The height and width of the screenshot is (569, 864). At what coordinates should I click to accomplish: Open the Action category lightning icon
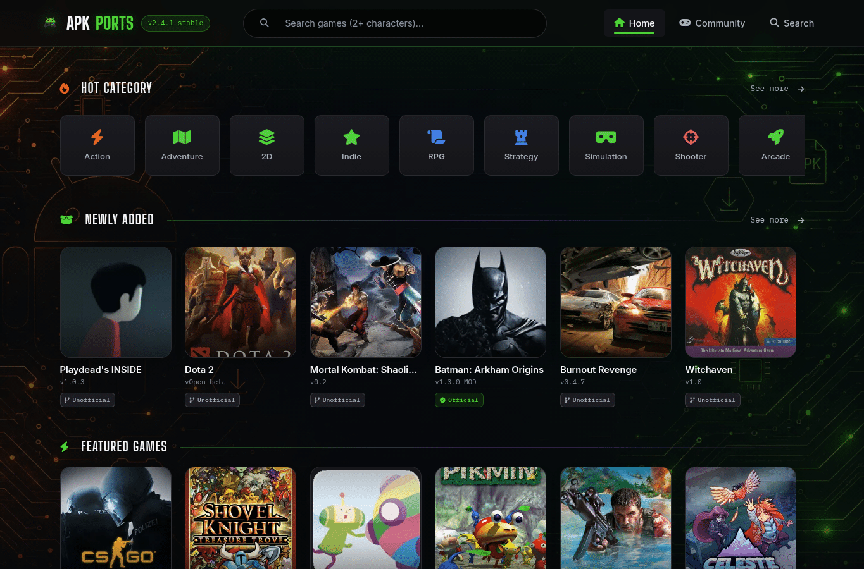tap(97, 137)
